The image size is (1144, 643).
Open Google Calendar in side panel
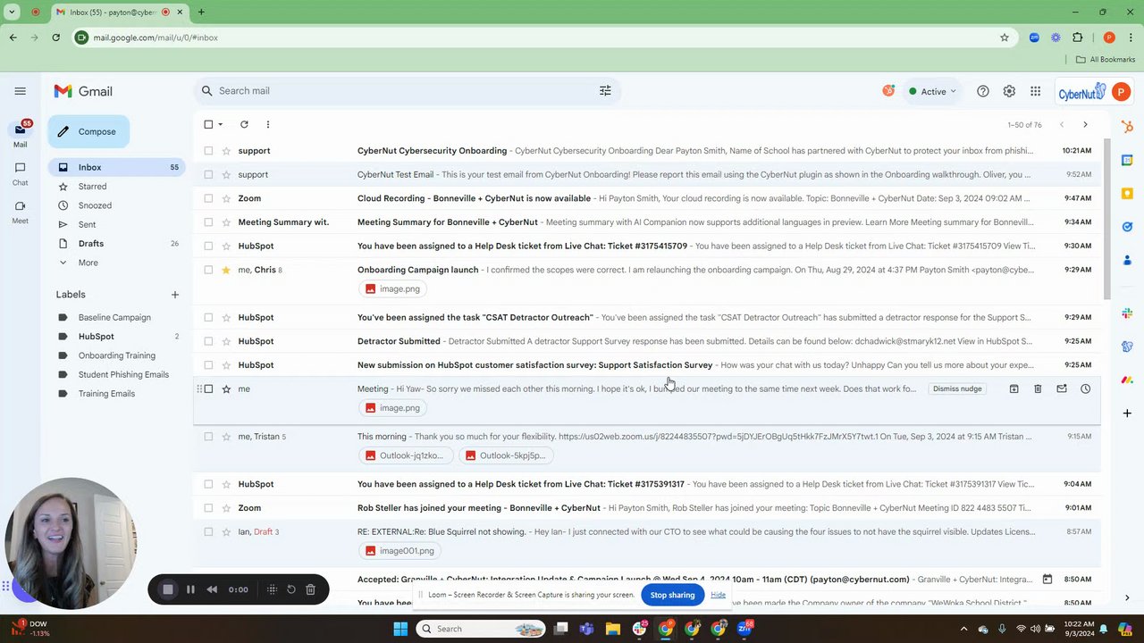coord(1127,161)
